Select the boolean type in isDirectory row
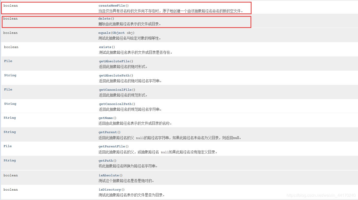Viewport: 358px width, 200px height. click(11, 190)
